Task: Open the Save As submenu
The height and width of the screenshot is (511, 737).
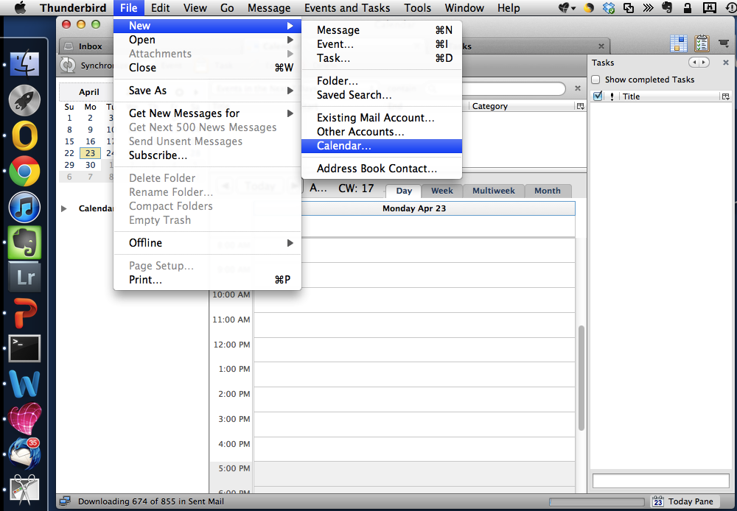Action: [207, 90]
